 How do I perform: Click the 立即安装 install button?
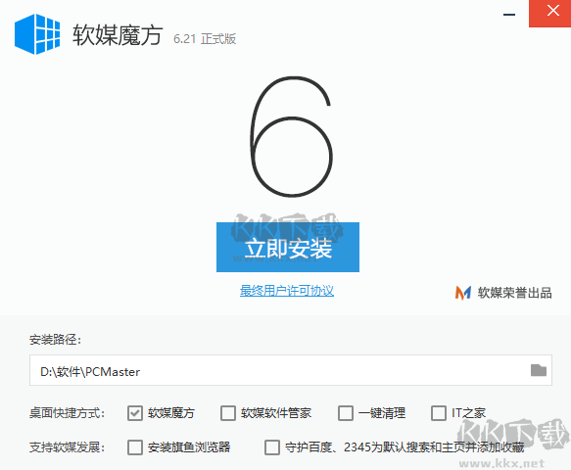(288, 247)
